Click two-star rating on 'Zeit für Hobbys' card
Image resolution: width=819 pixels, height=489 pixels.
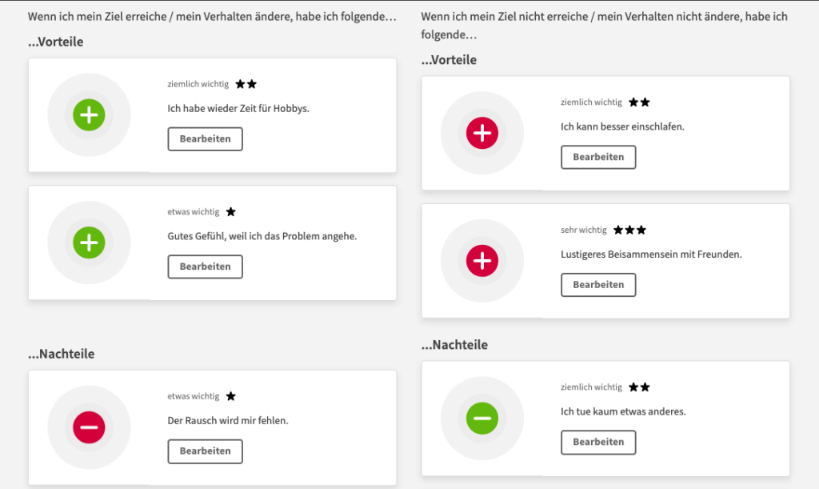coord(246,84)
